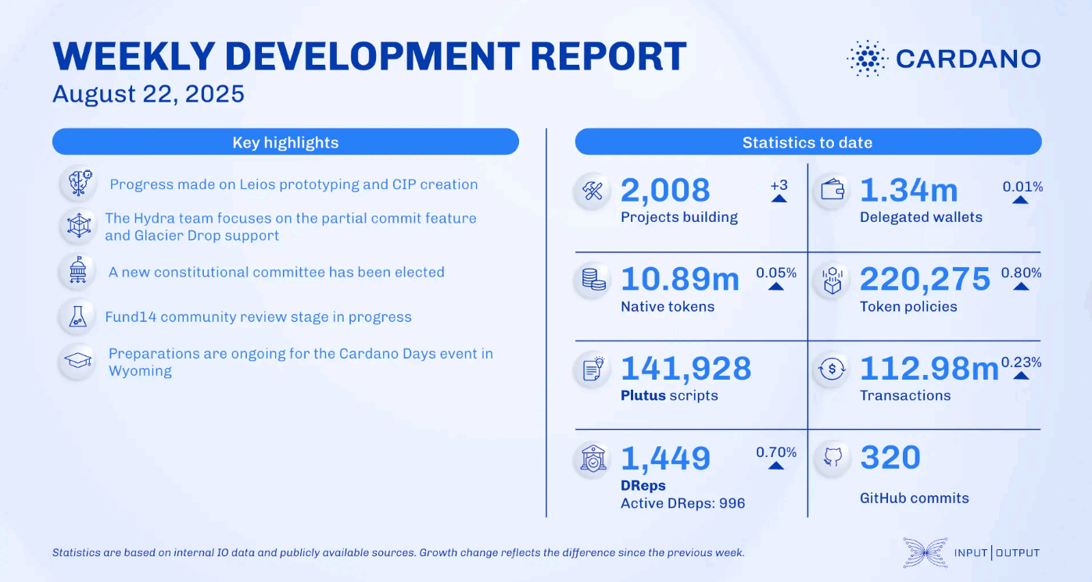1092x582 pixels.
Task: Click the up arrow under 0.70%
Action: pos(775,466)
